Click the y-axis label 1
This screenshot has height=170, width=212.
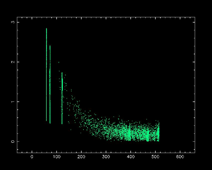click(x=13, y=102)
